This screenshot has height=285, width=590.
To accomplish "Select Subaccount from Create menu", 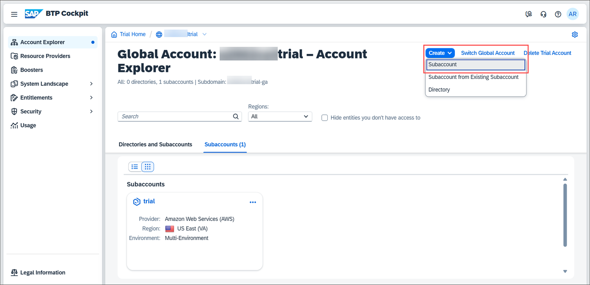I will point(476,65).
